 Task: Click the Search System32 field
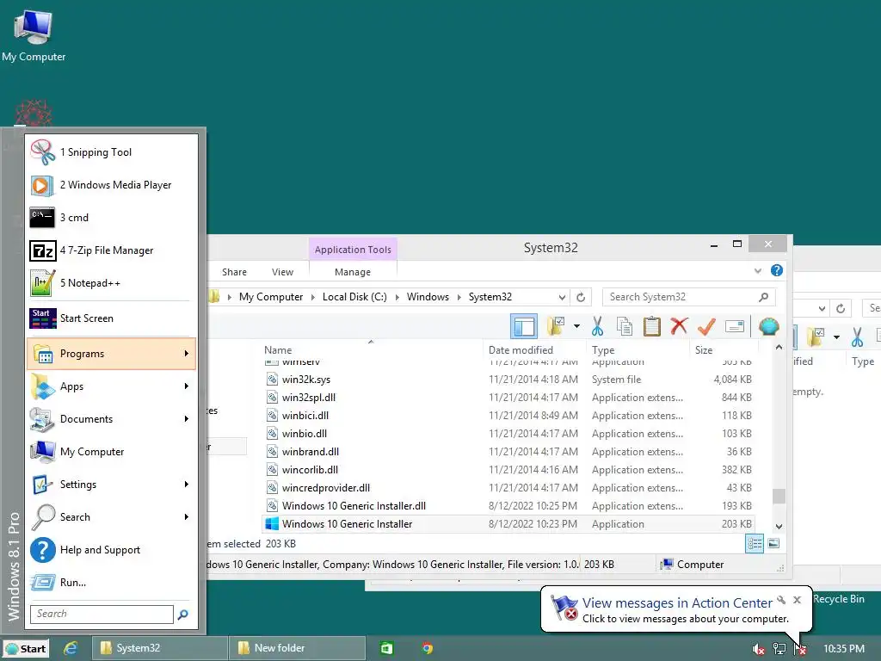tap(689, 297)
